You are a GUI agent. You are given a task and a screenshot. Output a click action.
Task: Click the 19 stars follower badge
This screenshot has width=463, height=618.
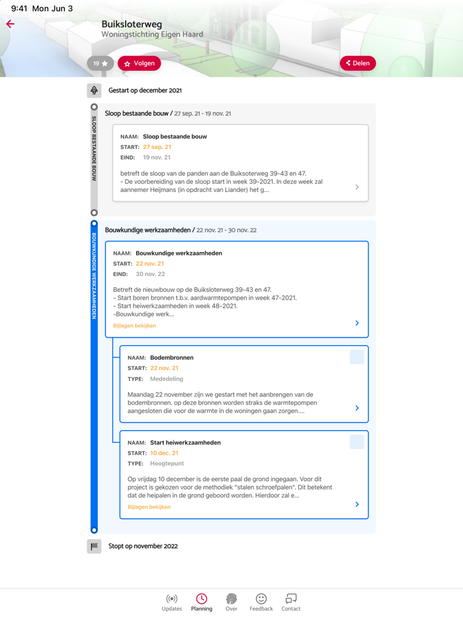coord(101,64)
